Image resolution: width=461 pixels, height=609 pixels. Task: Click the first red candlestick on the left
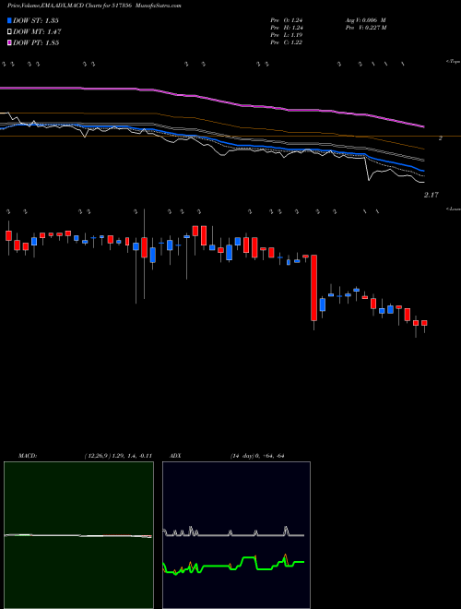8,235
